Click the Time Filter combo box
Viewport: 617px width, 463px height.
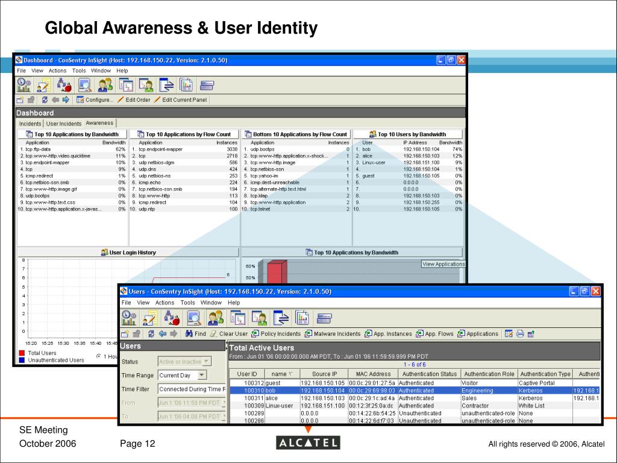[x=192, y=389]
